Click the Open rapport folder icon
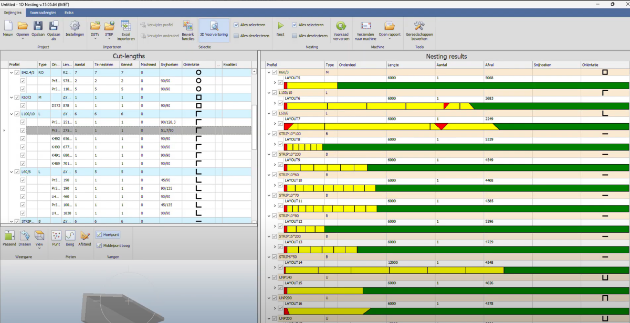630x323 pixels. 390,26
